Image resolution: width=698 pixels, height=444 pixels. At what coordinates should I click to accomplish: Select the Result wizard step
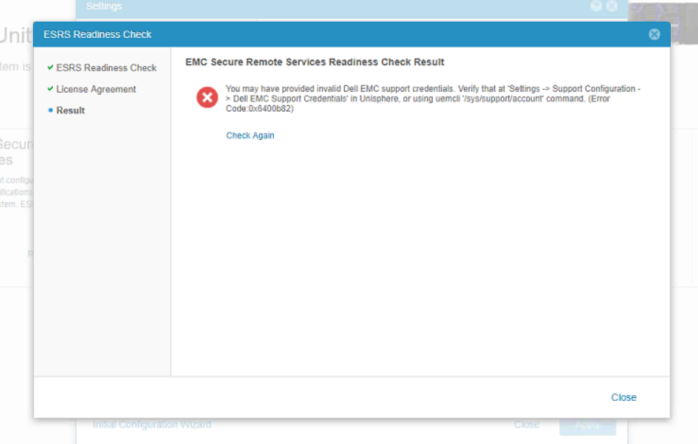[x=69, y=109]
